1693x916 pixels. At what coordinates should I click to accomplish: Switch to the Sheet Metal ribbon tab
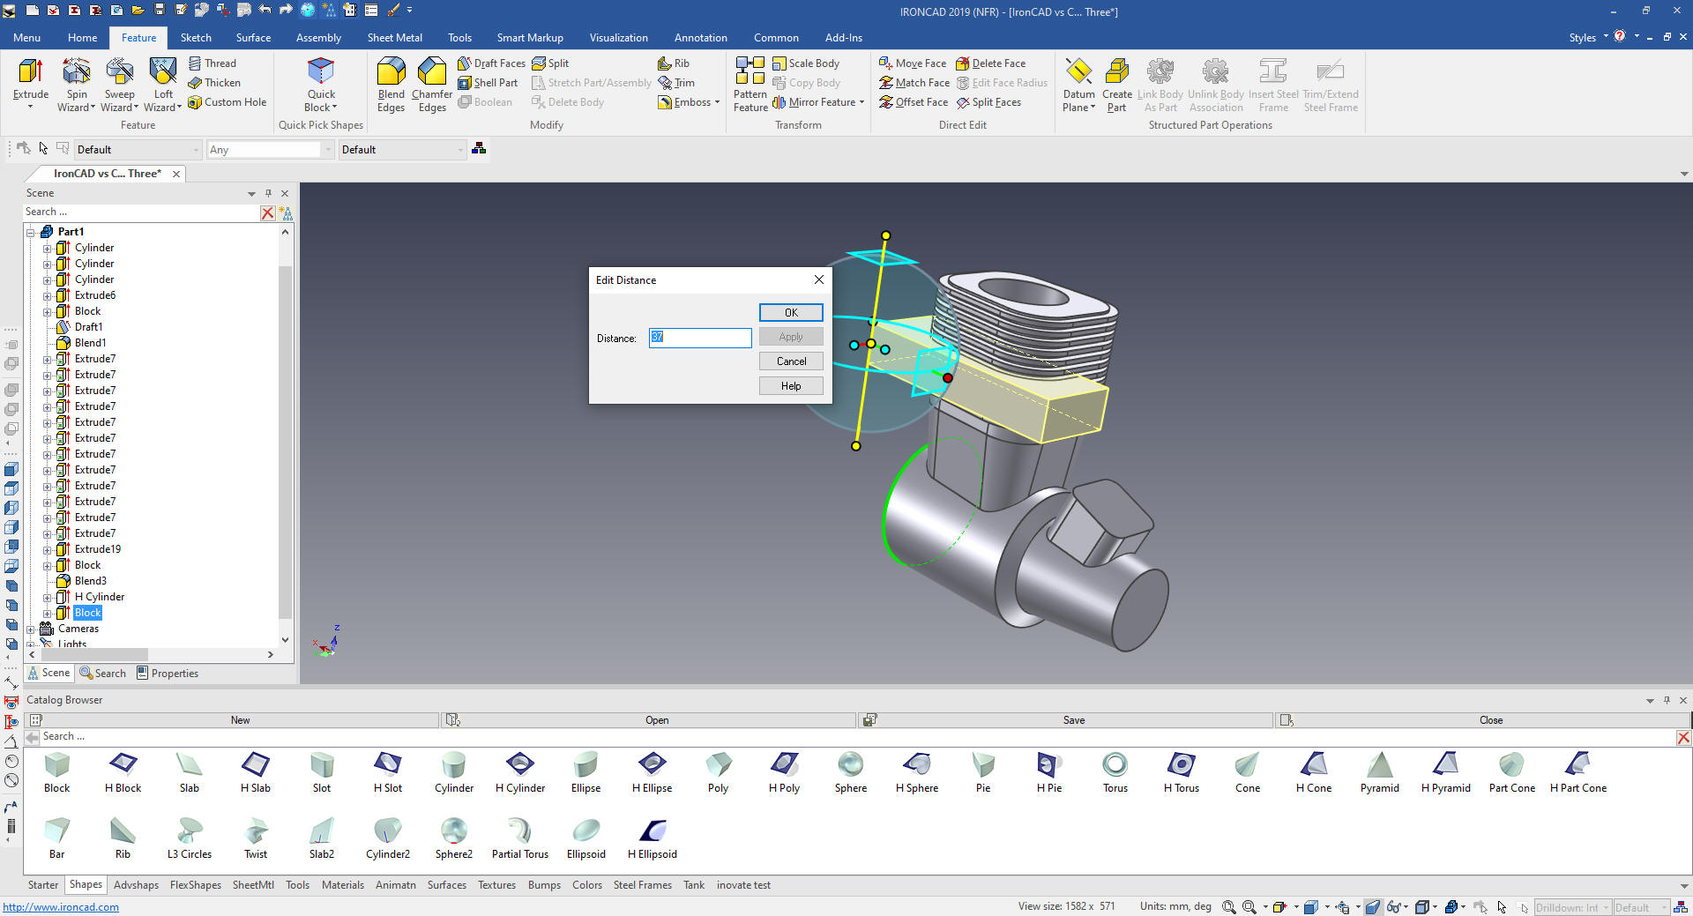click(394, 38)
